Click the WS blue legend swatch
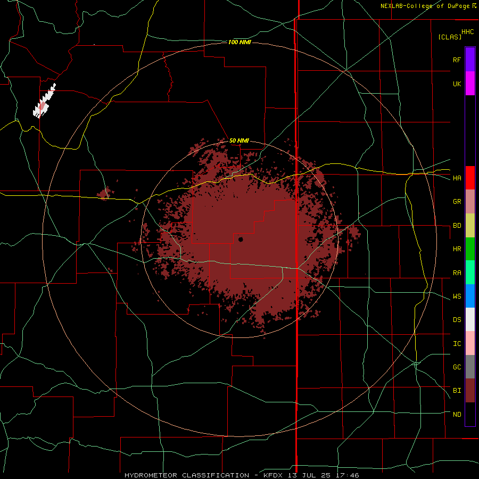Image resolution: width=479 pixels, height=479 pixels. pos(470,296)
